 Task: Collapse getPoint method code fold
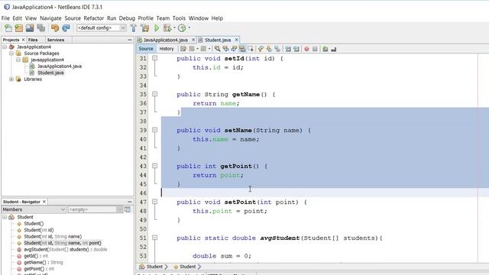coord(154,166)
